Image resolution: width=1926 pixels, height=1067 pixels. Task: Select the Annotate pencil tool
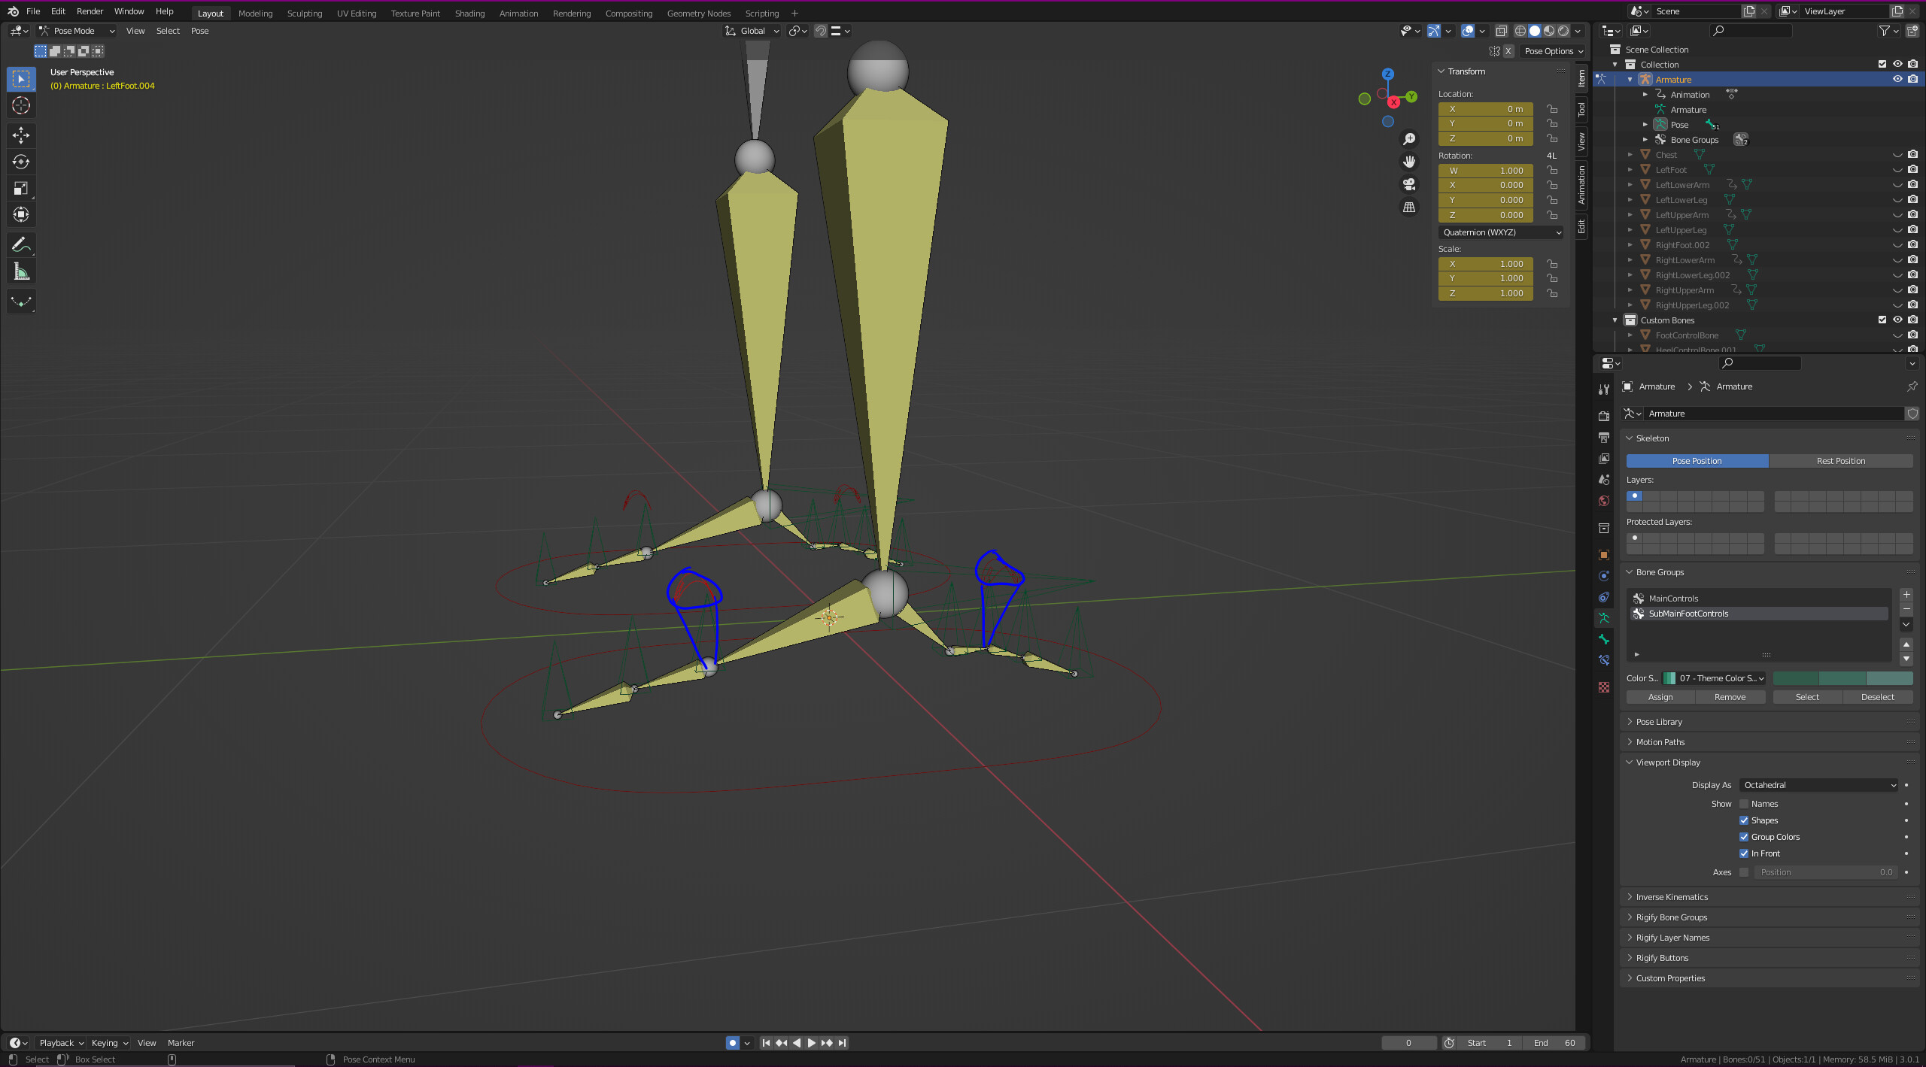point(21,245)
